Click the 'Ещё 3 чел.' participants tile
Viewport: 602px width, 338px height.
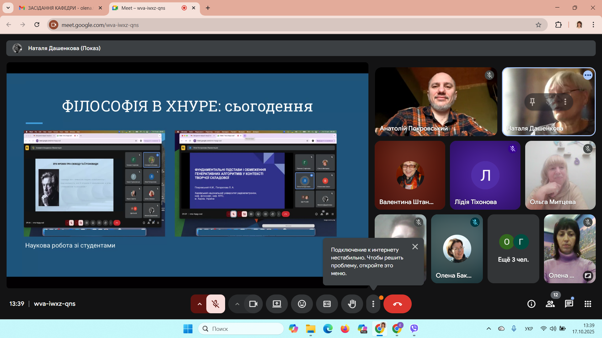pos(513,249)
